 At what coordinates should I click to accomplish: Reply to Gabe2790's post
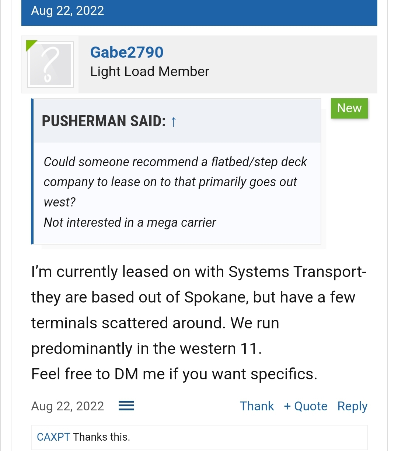pyautogui.click(x=352, y=406)
